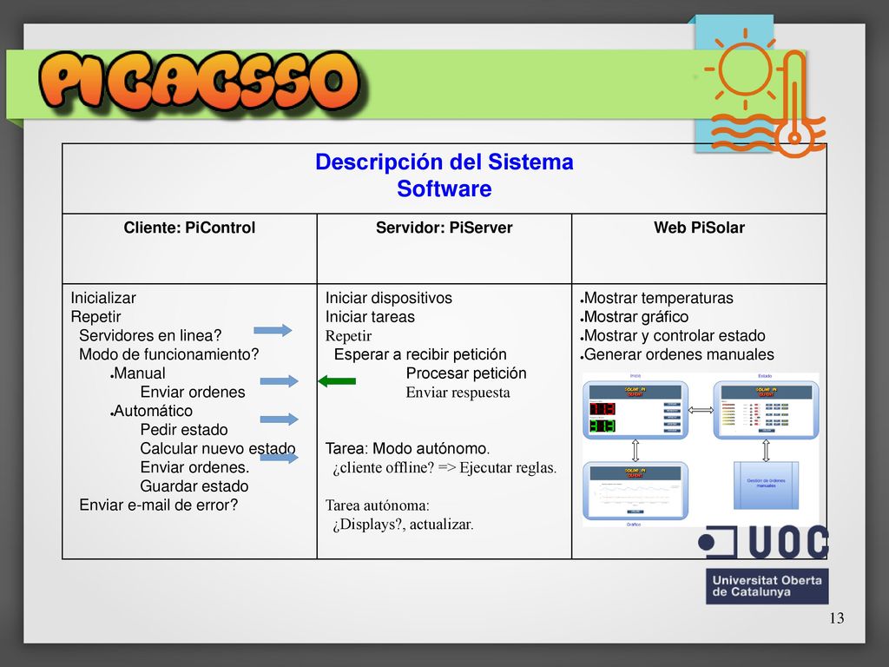Select the 'Automático' bullet item
Screen dimensions: 889x667
pos(151,411)
